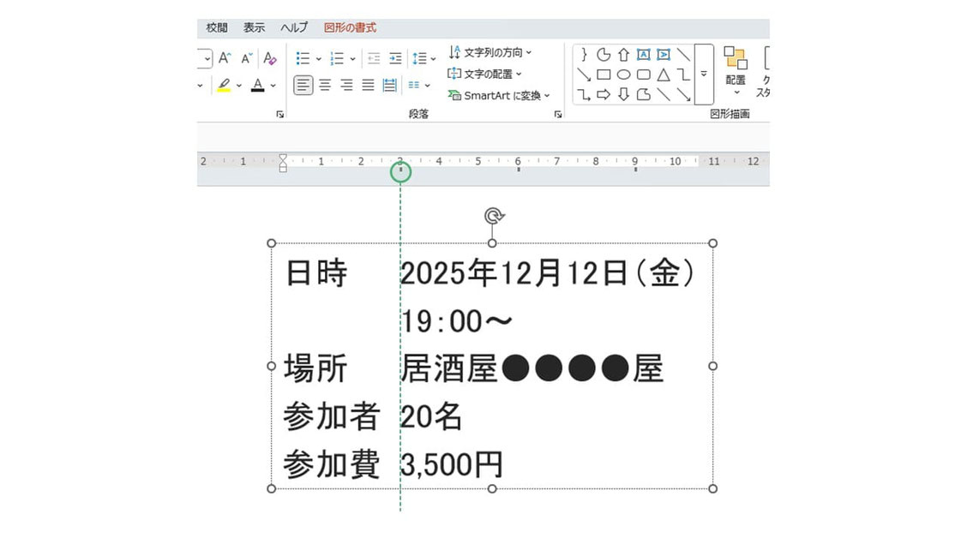
Task: Toggle numbered list formatting
Action: tap(337, 58)
